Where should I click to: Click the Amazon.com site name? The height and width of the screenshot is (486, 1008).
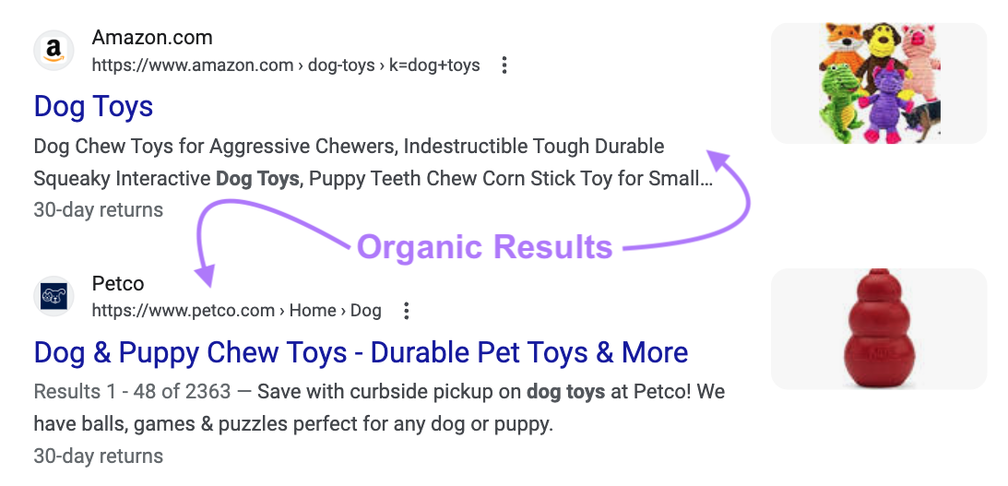152,38
